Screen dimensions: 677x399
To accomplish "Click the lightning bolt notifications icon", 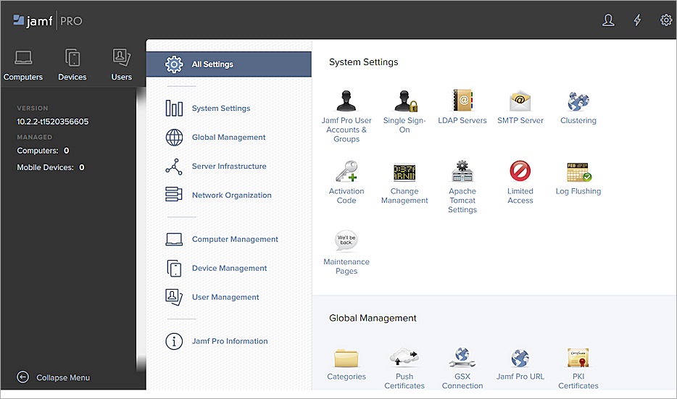I will pos(637,20).
